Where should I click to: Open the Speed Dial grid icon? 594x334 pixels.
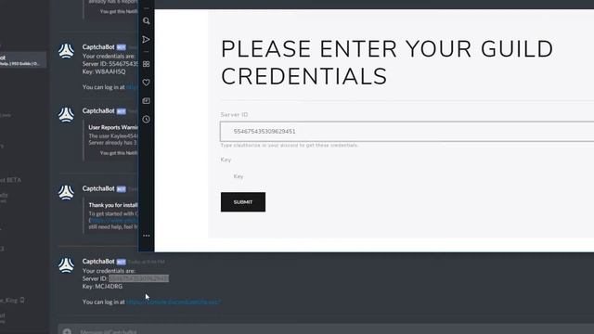pyautogui.click(x=147, y=64)
